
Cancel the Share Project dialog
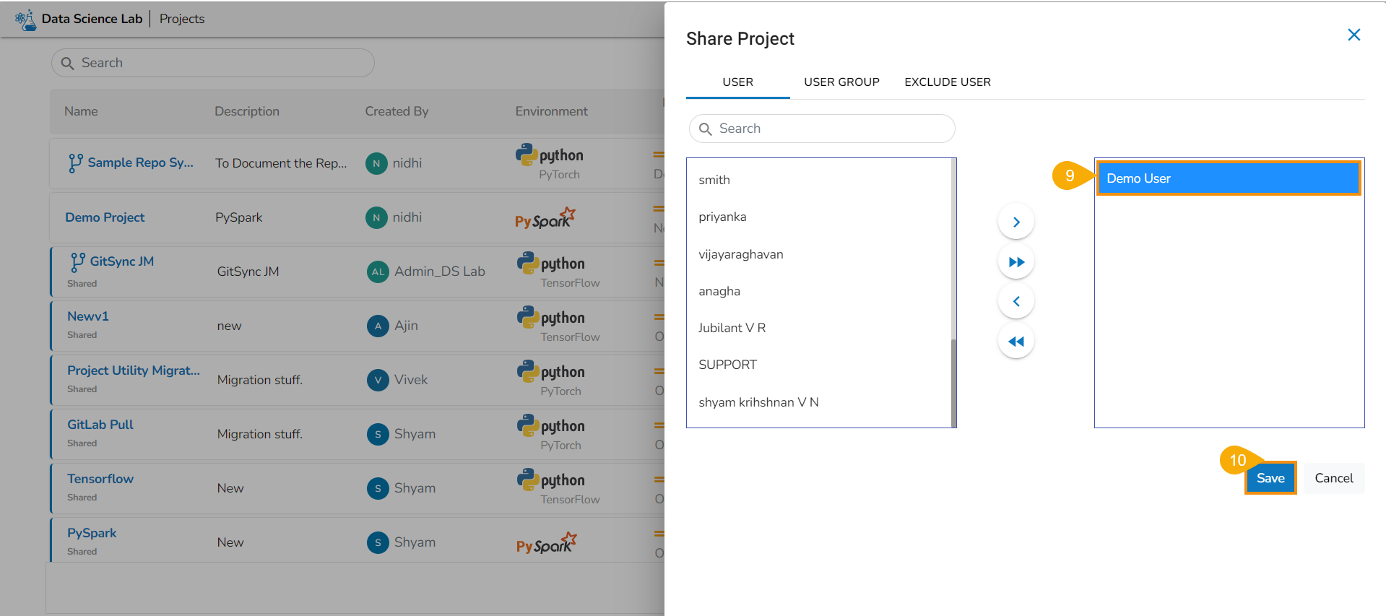(1333, 478)
